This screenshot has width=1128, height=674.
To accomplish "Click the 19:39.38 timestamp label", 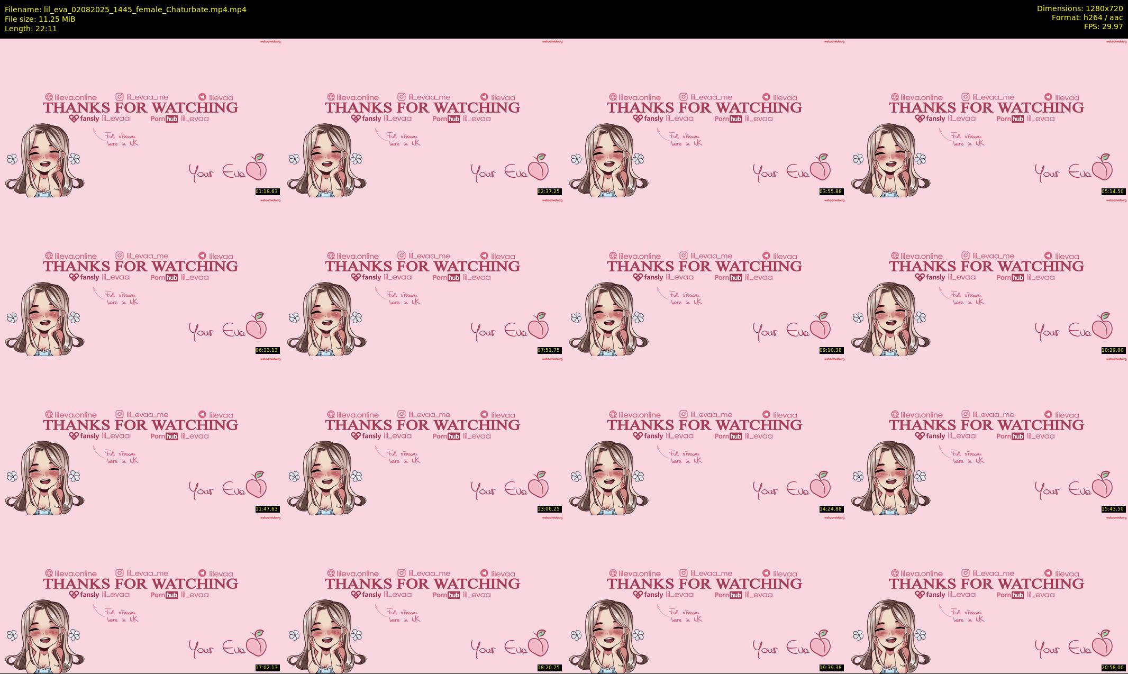I will [x=831, y=668].
